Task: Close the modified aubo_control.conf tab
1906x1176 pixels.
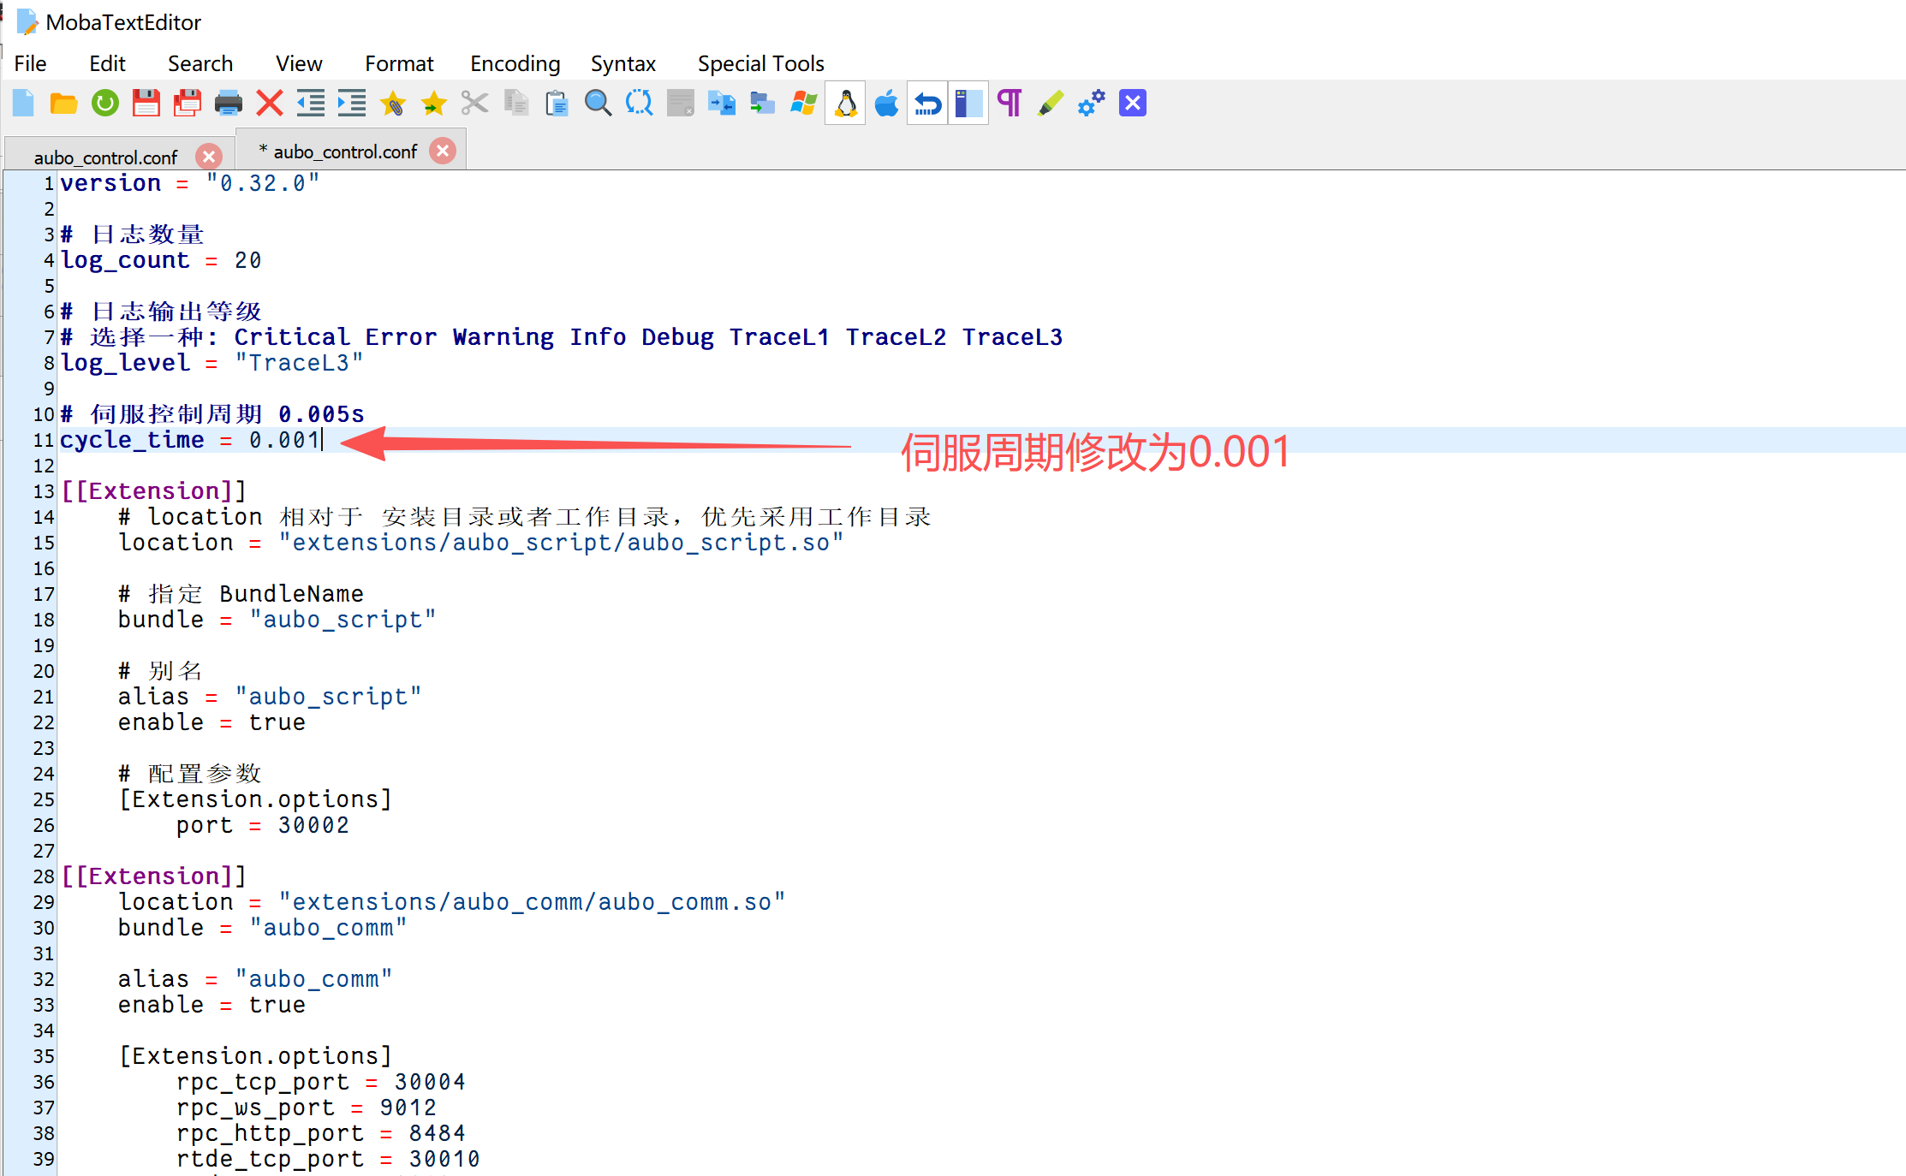Action: tap(443, 151)
